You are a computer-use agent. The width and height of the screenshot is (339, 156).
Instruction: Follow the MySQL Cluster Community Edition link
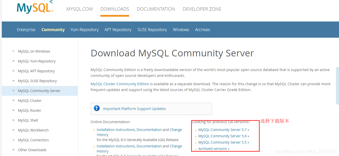tap(120, 84)
